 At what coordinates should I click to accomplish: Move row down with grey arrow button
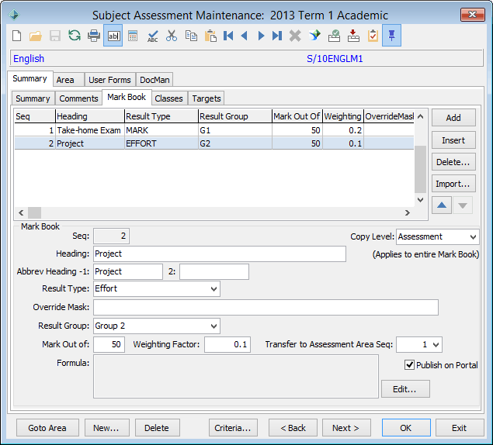463,205
